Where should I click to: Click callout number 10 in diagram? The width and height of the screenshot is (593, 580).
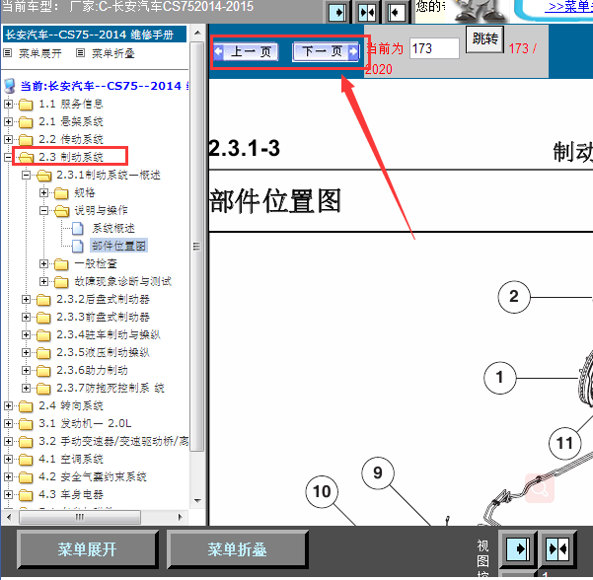322,491
